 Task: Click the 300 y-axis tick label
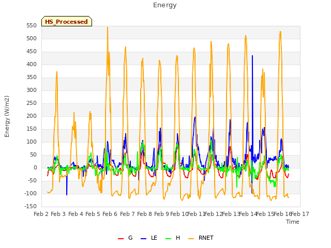pyautogui.click(x=32, y=90)
